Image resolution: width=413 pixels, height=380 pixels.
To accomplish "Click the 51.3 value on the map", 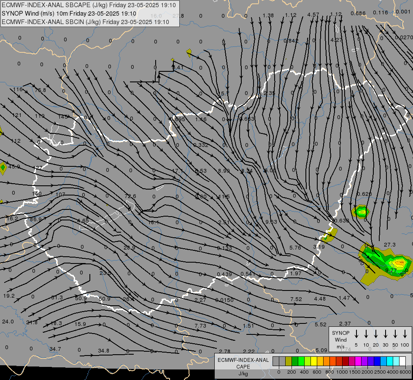I will click(x=57, y=298).
